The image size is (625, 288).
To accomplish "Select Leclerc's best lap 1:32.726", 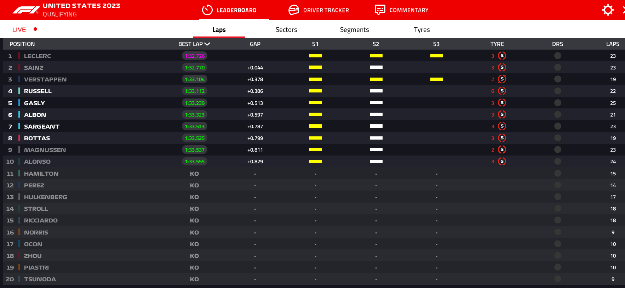I will coord(195,56).
